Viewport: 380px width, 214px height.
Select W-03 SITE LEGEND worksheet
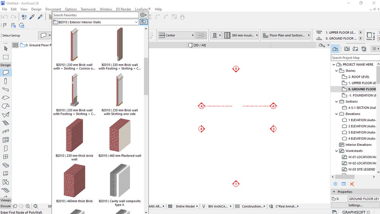pos(358,170)
